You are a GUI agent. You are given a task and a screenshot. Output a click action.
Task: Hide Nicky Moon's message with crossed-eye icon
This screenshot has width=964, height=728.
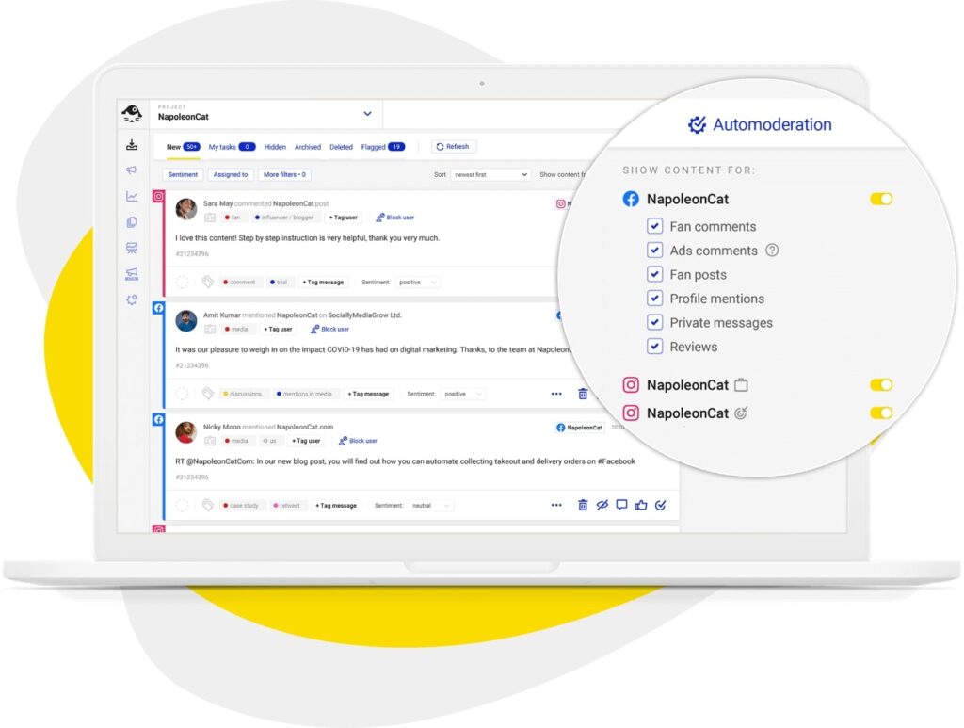[602, 505]
